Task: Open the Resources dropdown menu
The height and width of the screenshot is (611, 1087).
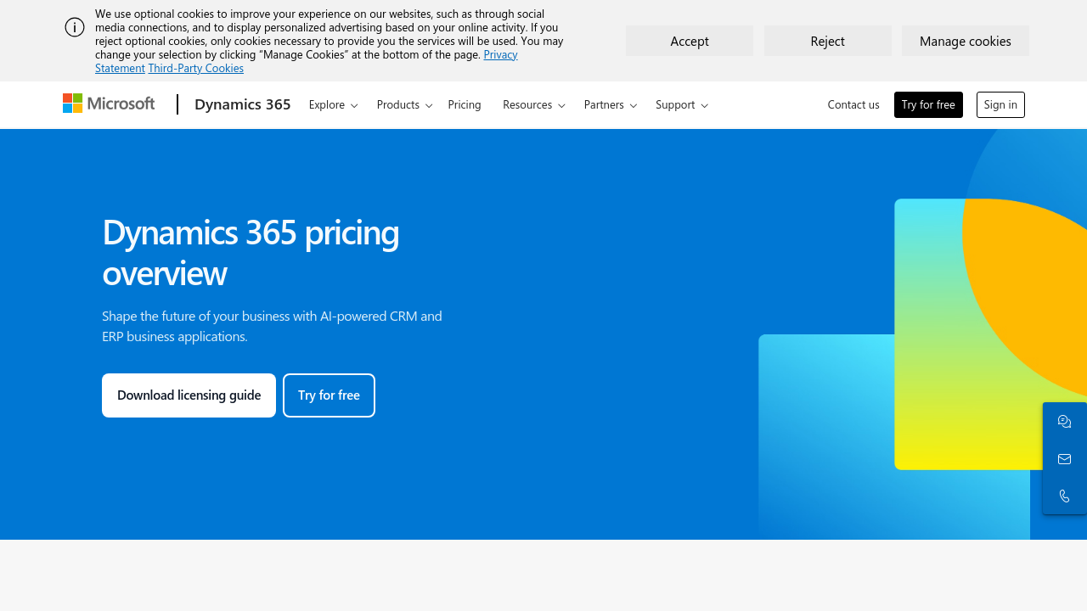Action: click(x=533, y=104)
